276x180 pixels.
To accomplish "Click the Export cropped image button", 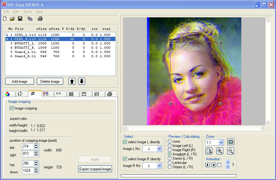I will [95, 169].
